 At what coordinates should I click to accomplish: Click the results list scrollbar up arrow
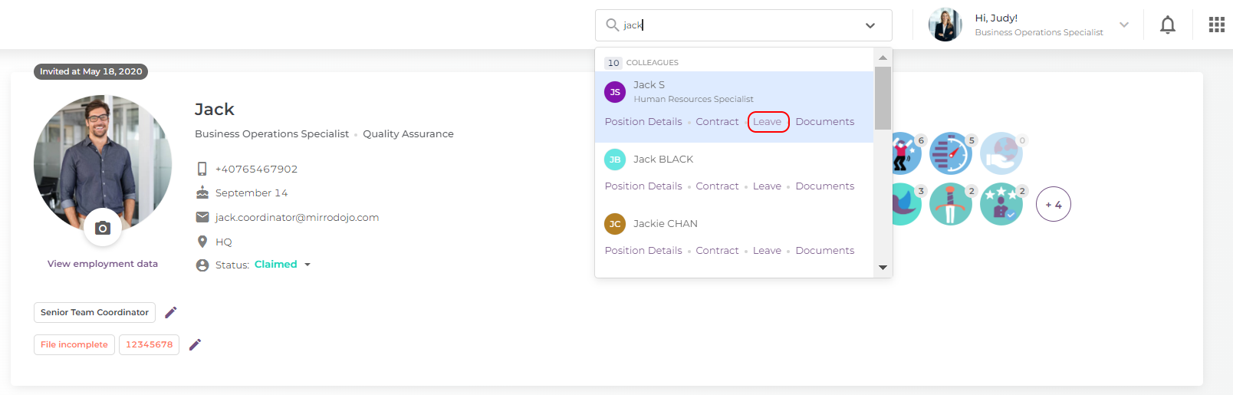click(883, 58)
